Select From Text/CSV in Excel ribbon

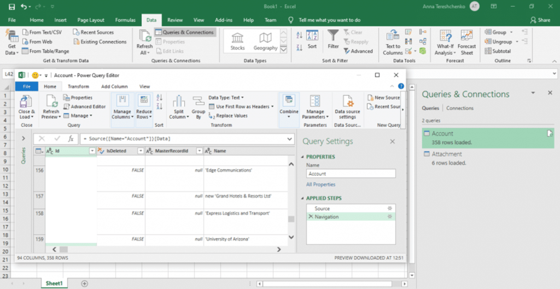[42, 32]
